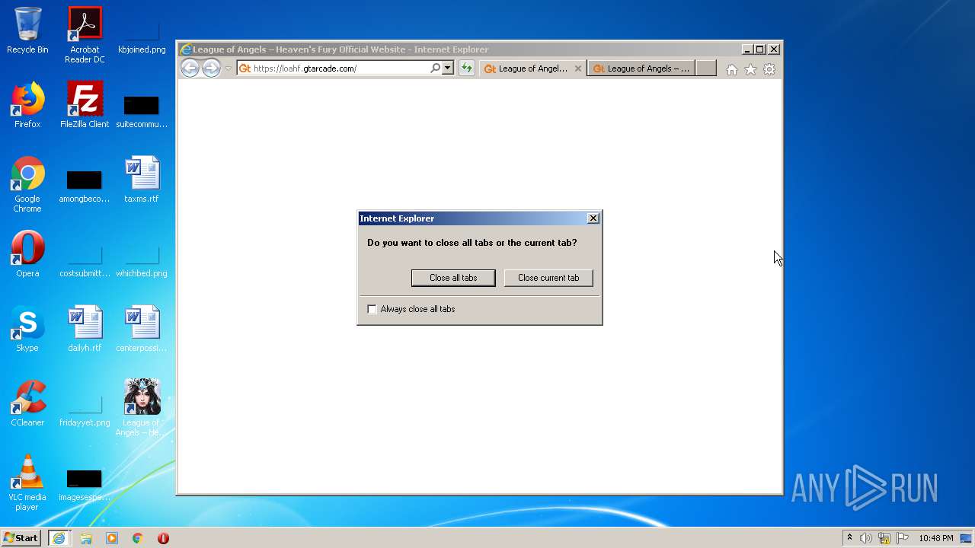Image resolution: width=975 pixels, height=548 pixels.
Task: Expand the address bar autocomplete dropdown
Action: click(x=448, y=68)
